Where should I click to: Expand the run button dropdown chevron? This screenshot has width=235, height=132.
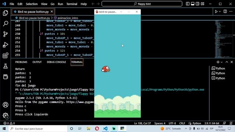click(220, 11)
